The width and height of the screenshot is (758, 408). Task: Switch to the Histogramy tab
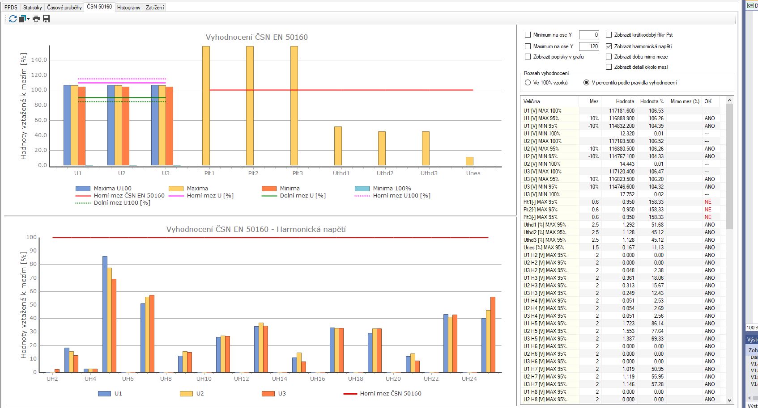coord(128,8)
